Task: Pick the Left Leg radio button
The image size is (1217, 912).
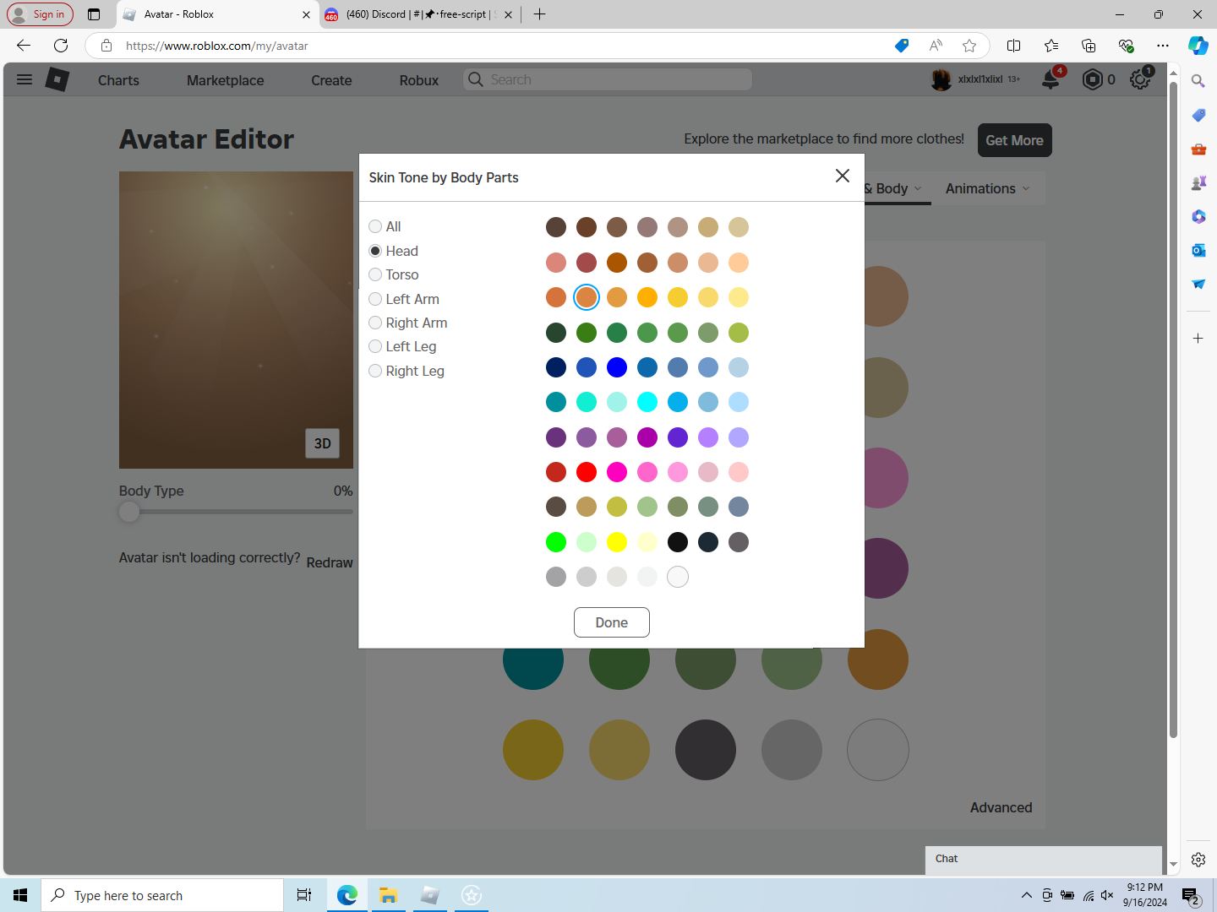Action: (375, 346)
